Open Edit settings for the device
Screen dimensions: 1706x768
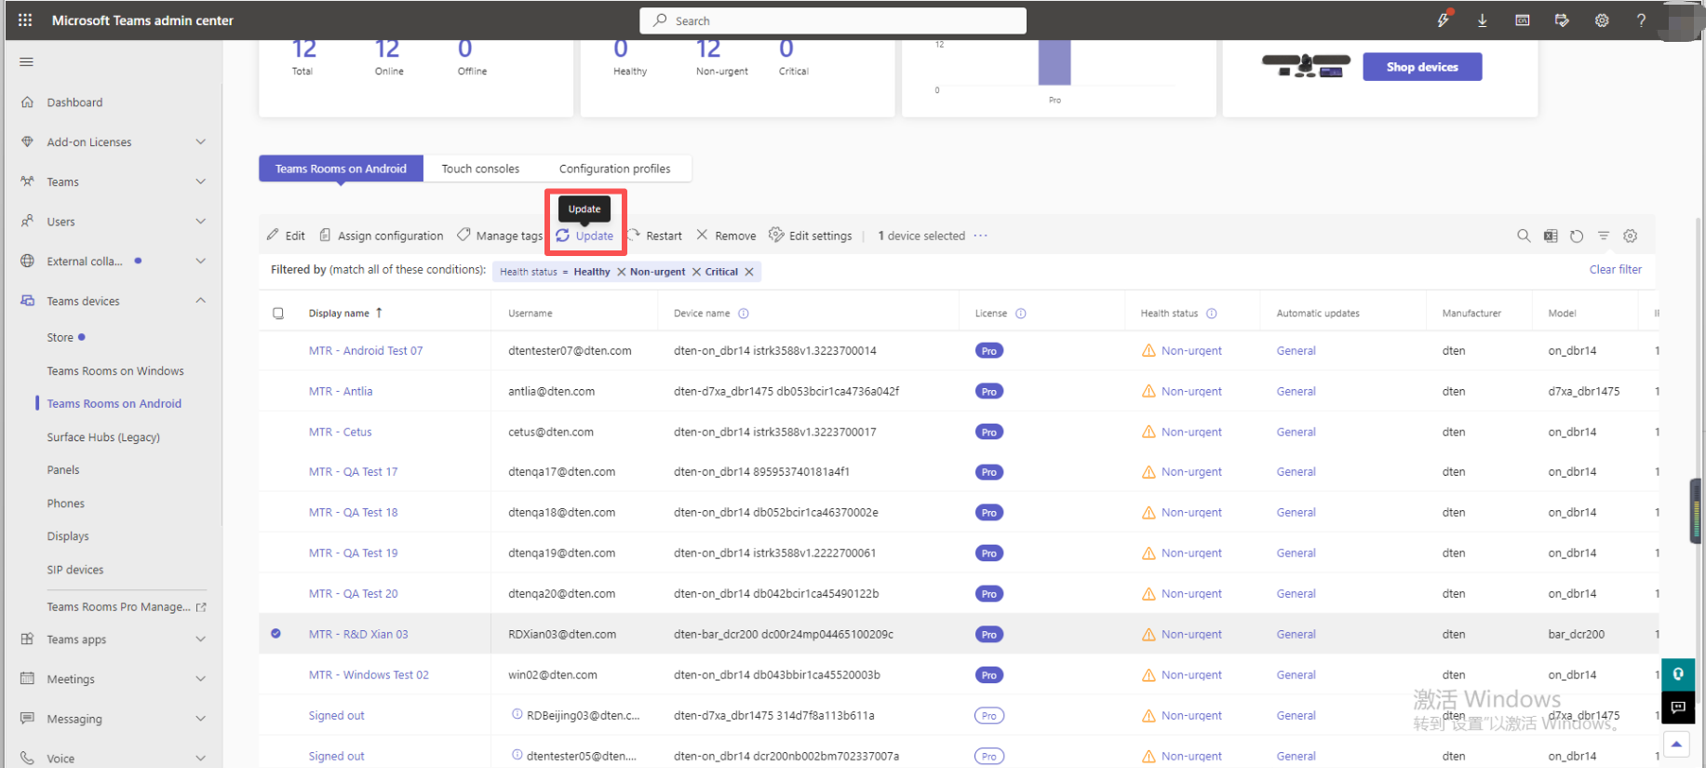pyautogui.click(x=810, y=236)
